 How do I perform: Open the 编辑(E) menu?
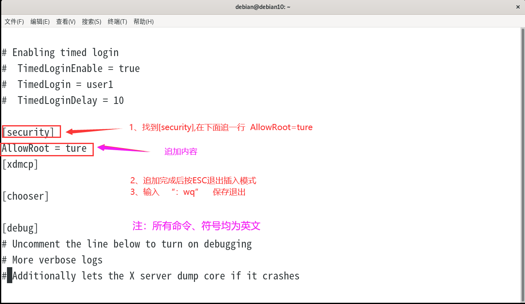(x=40, y=21)
